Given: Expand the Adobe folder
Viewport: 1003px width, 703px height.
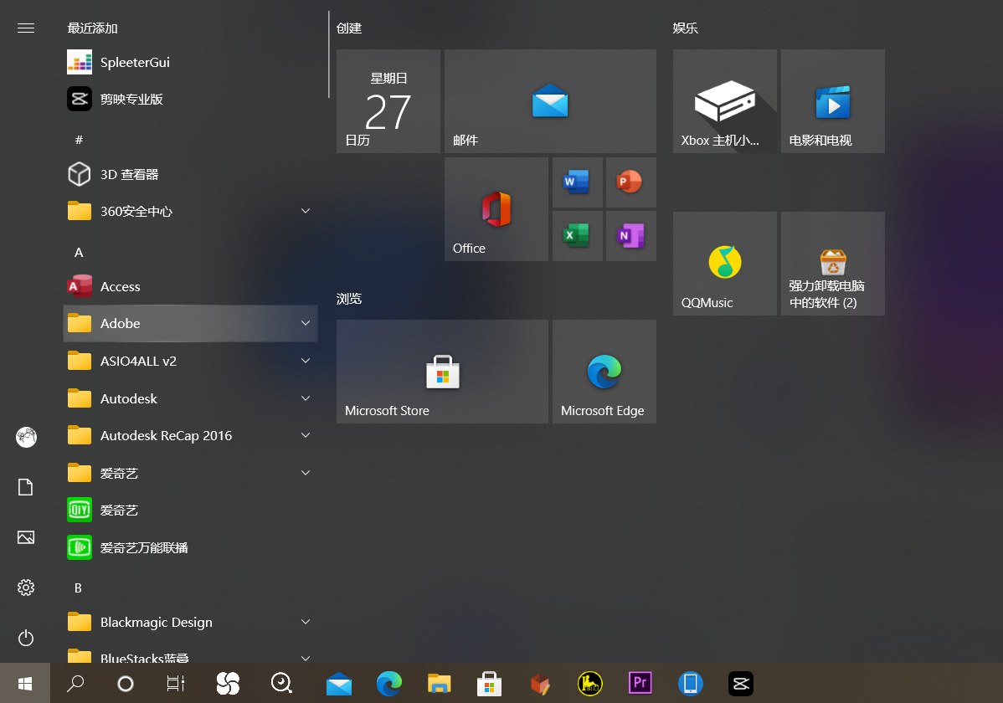Looking at the screenshot, I should tap(191, 323).
